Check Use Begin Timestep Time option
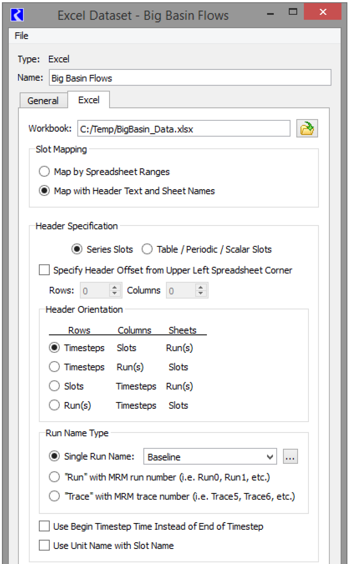Screen dimensions: 349x564 [x=44, y=526]
